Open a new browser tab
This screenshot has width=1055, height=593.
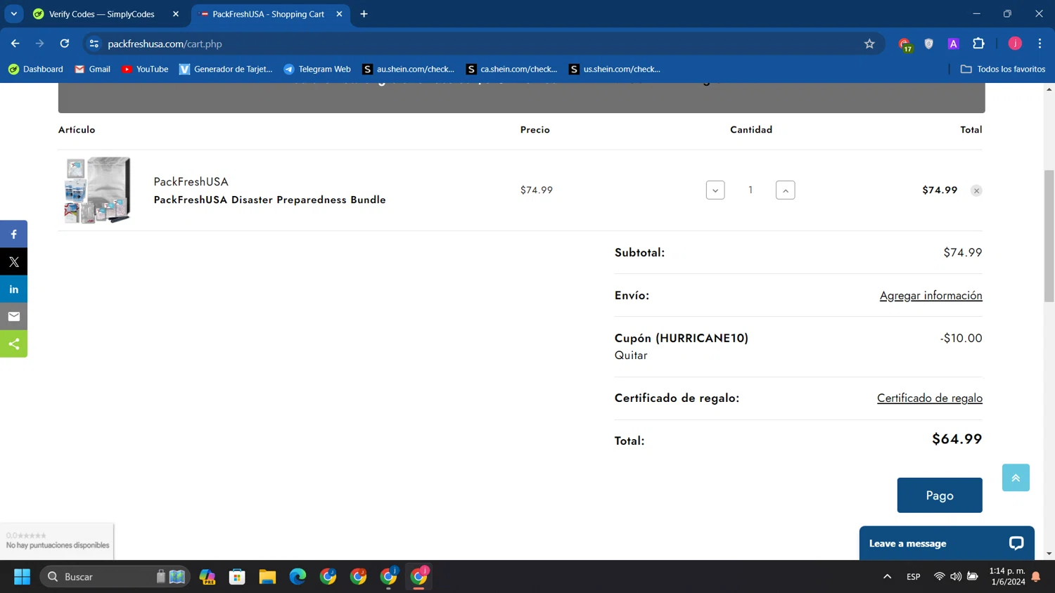(364, 14)
